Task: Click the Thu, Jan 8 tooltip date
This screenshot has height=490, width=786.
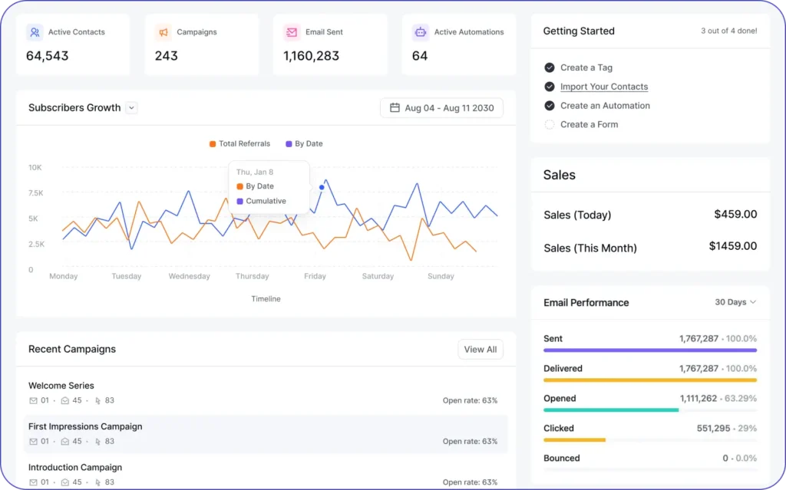Action: (255, 172)
